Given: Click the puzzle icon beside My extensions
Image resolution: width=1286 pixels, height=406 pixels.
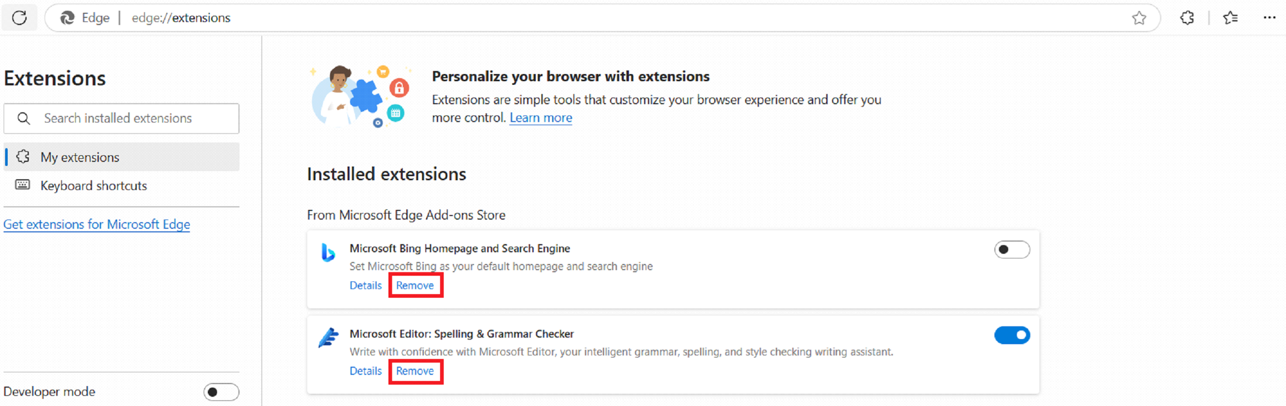Looking at the screenshot, I should (x=23, y=157).
